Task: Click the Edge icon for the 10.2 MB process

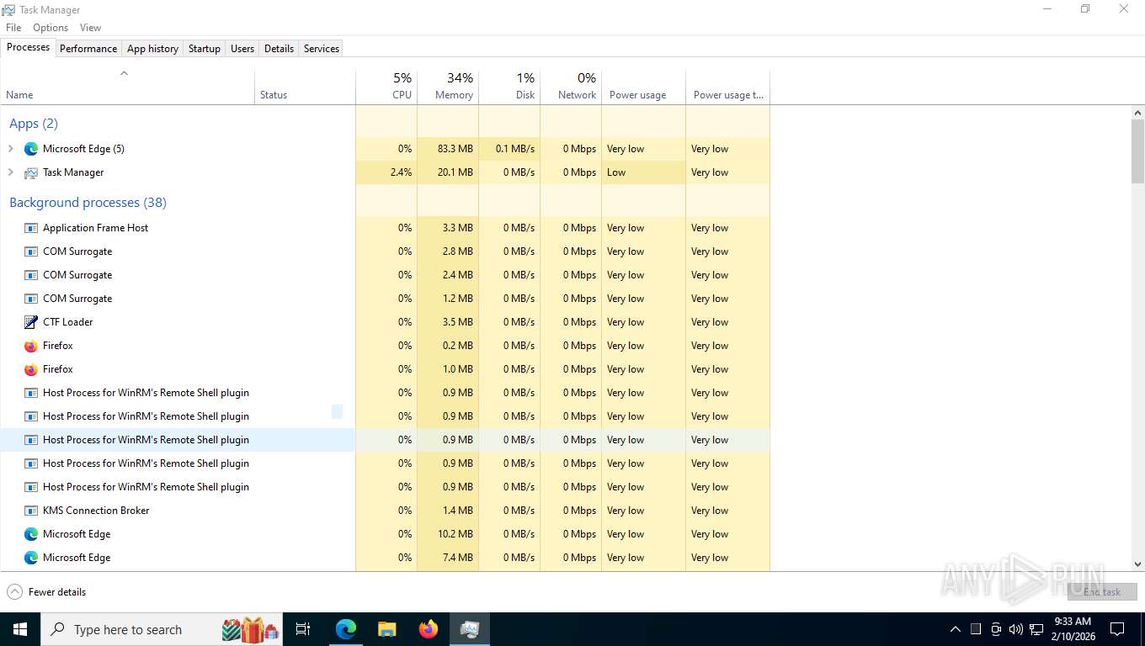Action: coord(31,534)
